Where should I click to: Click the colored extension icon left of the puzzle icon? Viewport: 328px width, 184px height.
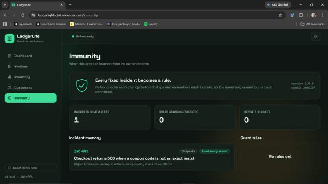(x=292, y=15)
